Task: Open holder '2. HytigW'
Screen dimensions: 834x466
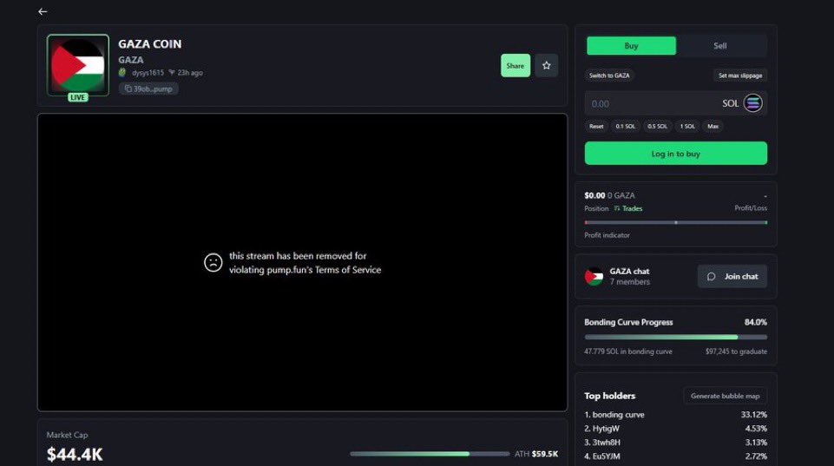Action: tap(601, 428)
